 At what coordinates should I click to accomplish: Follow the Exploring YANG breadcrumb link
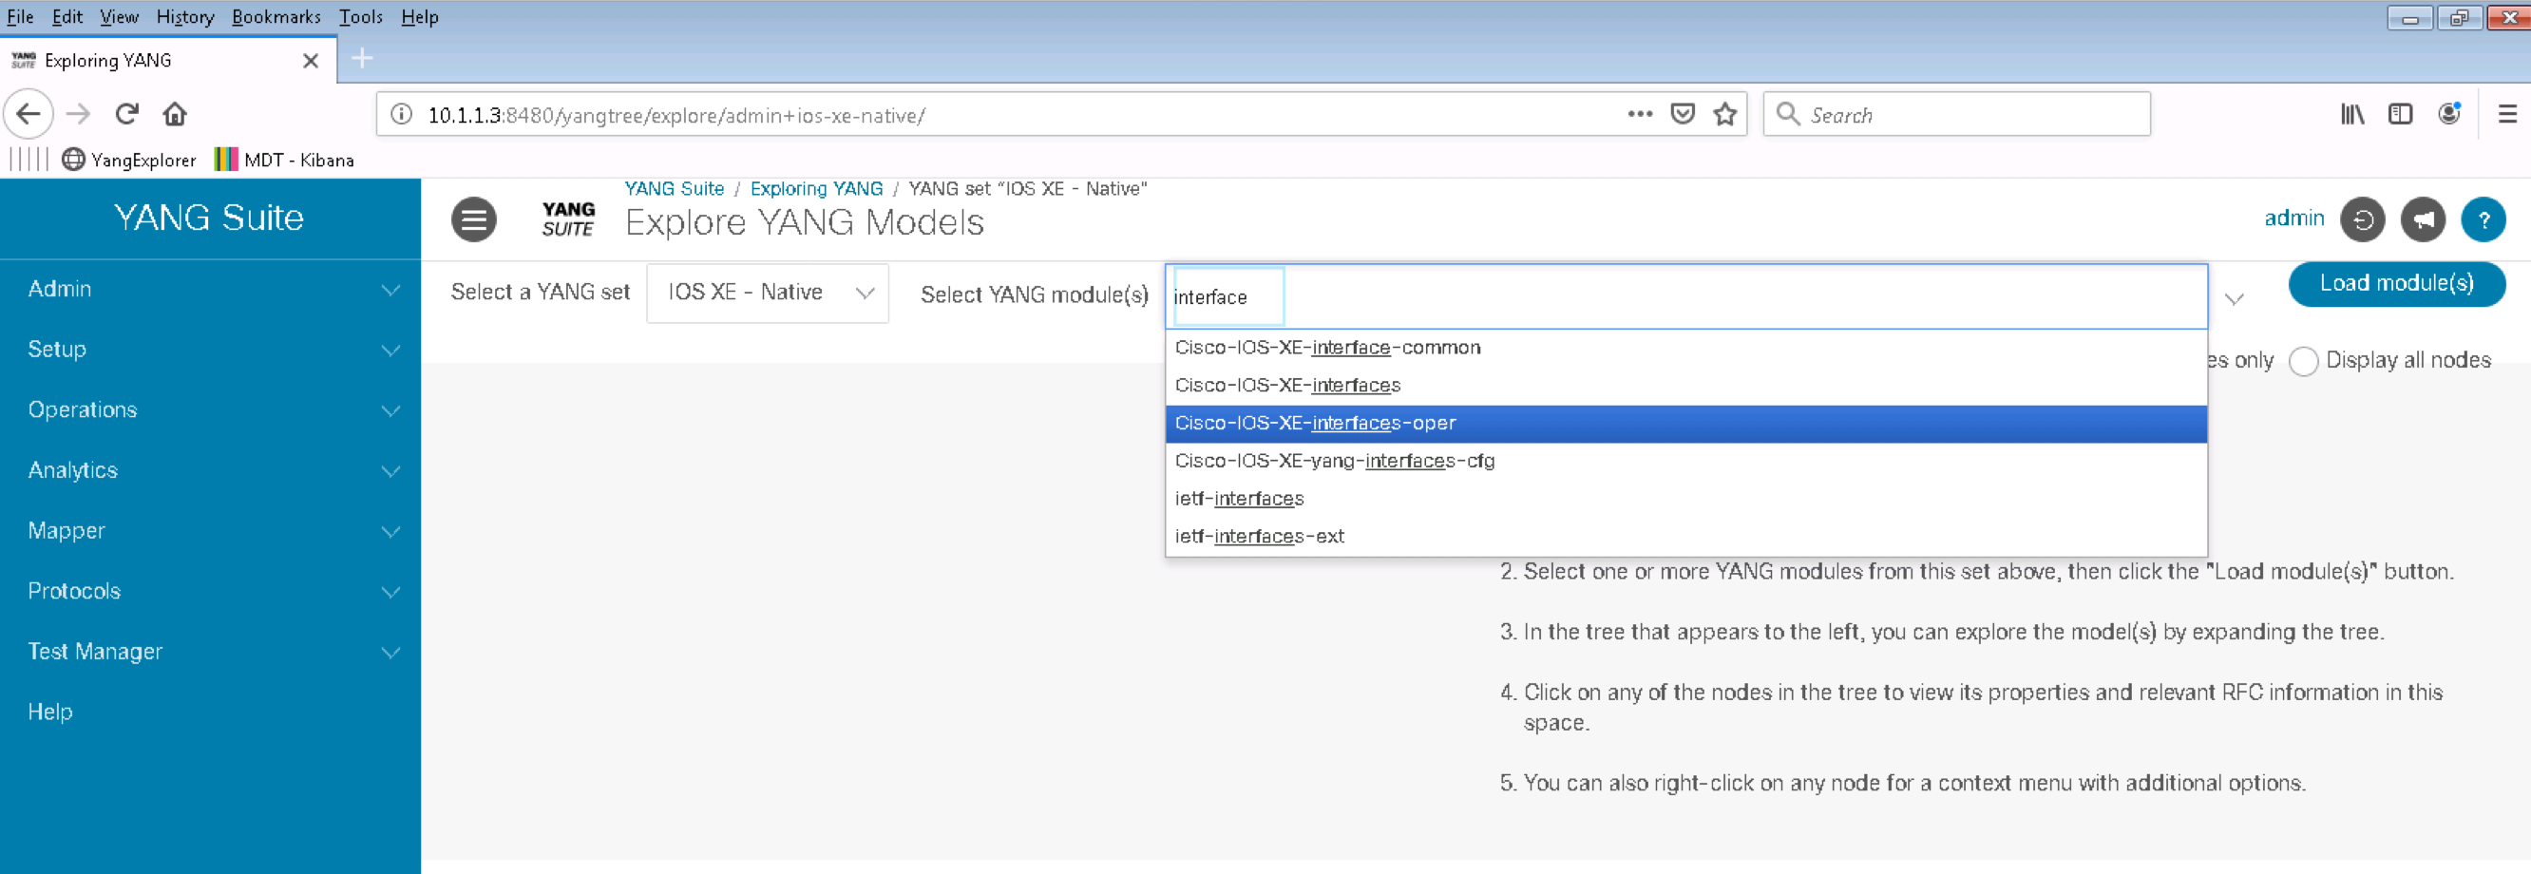(x=816, y=188)
